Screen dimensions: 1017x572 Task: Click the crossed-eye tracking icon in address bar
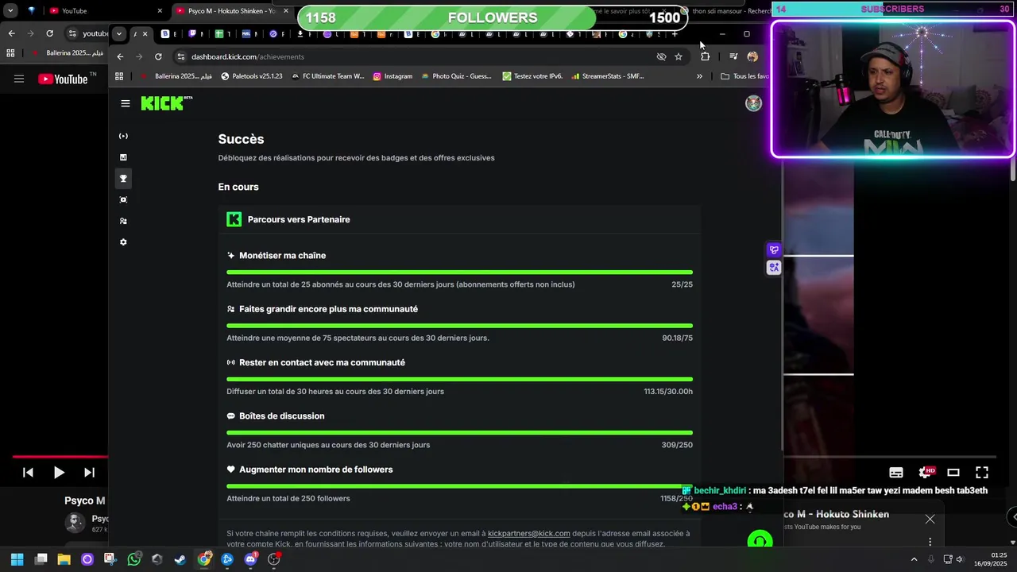click(x=661, y=56)
